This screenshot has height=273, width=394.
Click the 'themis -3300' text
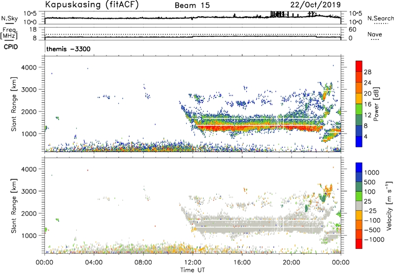(68, 49)
